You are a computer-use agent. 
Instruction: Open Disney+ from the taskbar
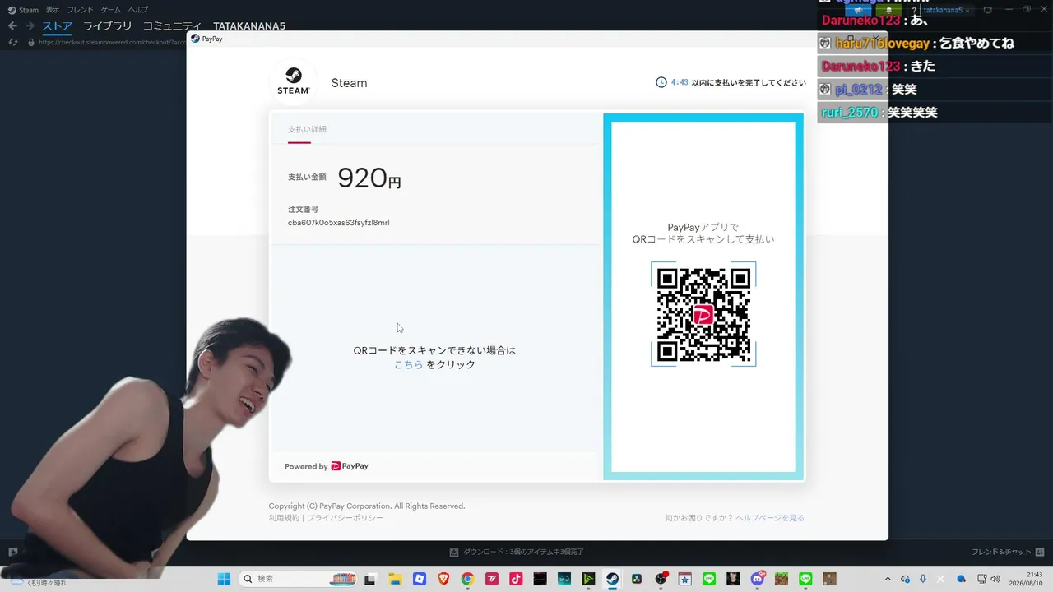click(564, 579)
